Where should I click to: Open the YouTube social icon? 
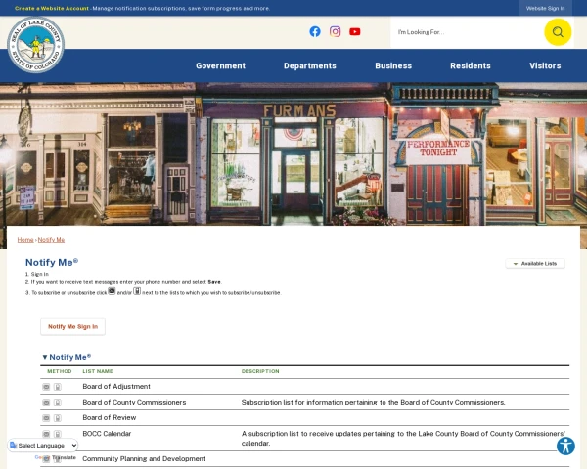click(355, 32)
